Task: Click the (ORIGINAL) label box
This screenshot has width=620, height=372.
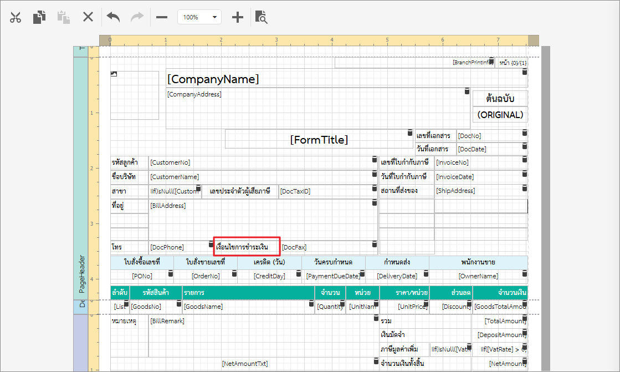Action: coord(500,115)
